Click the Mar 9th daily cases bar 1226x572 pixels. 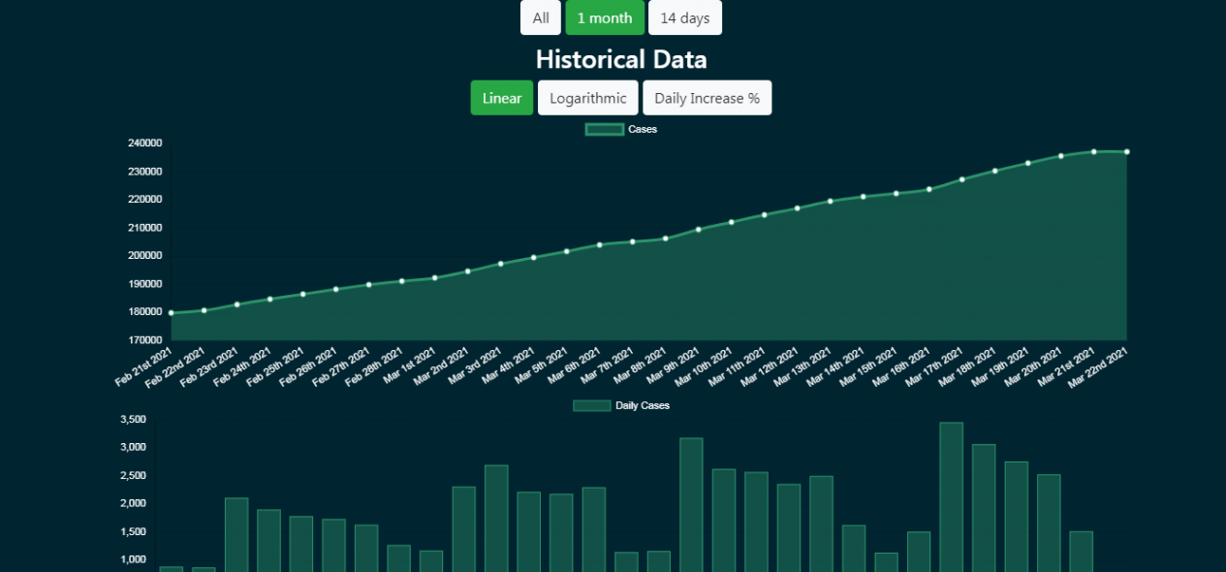(x=691, y=504)
